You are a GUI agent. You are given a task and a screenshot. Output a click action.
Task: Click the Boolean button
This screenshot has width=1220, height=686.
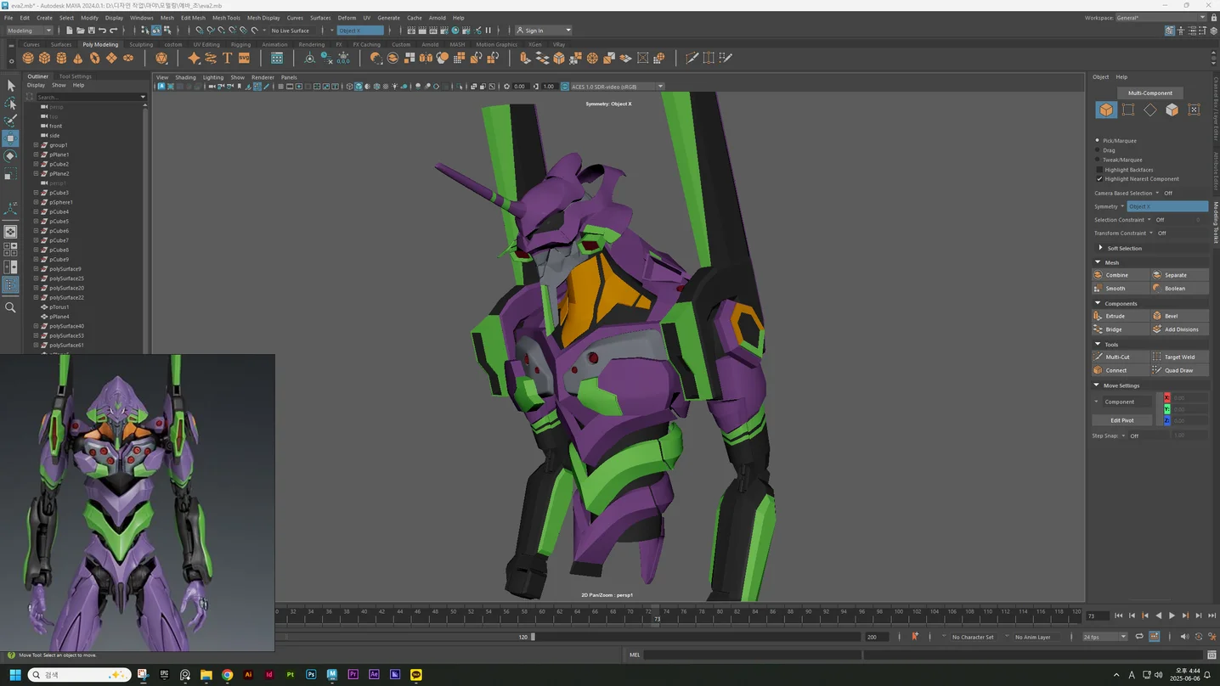click(x=1179, y=288)
